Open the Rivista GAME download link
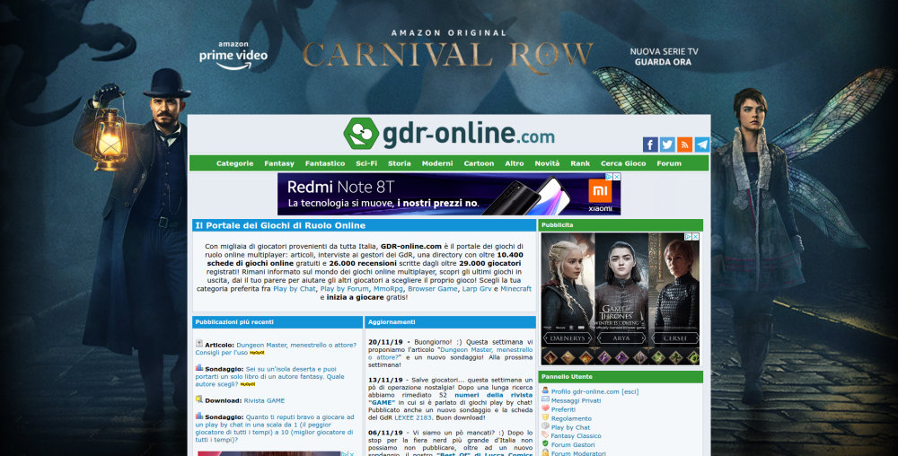 264,400
